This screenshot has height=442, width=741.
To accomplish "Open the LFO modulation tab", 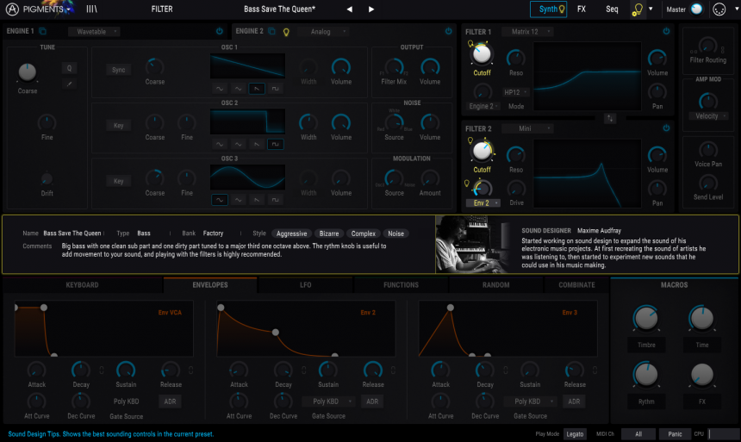I will pos(306,285).
